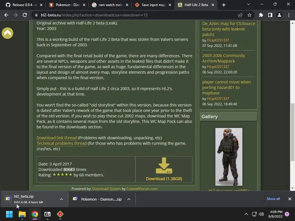Screen dimensions: 295x221
Task: Open the red diamond app in taskbar
Action: tap(60, 214)
